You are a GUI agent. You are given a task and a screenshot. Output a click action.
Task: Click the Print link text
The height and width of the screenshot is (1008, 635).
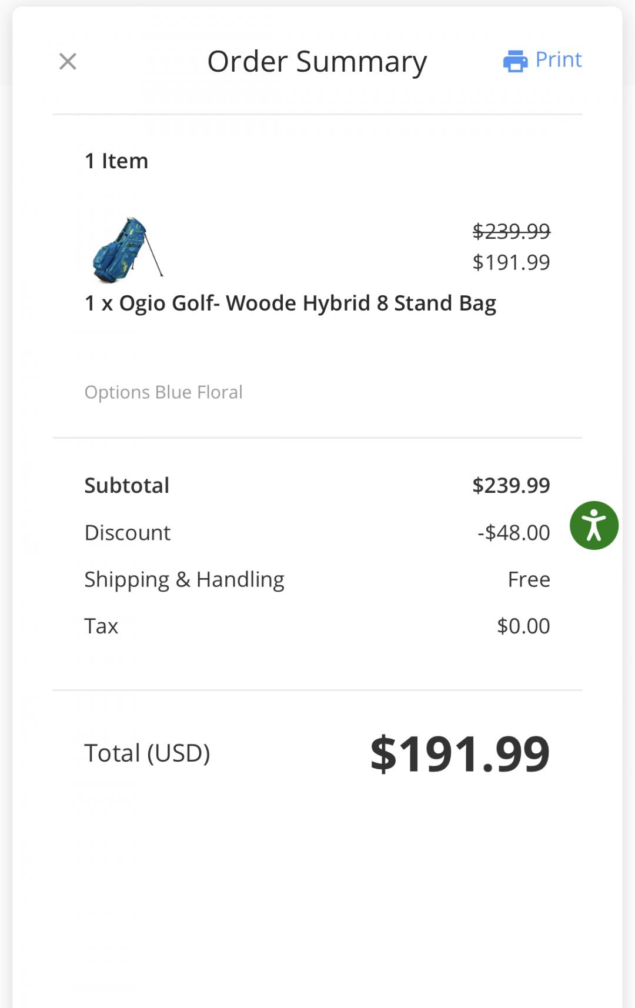pos(558,59)
